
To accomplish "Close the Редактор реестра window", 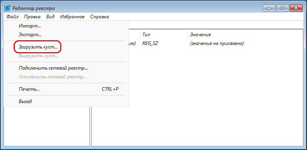I will (296, 8).
